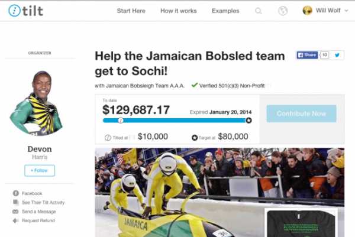Click the Facebook Share button
355x237 pixels.
tap(307, 55)
